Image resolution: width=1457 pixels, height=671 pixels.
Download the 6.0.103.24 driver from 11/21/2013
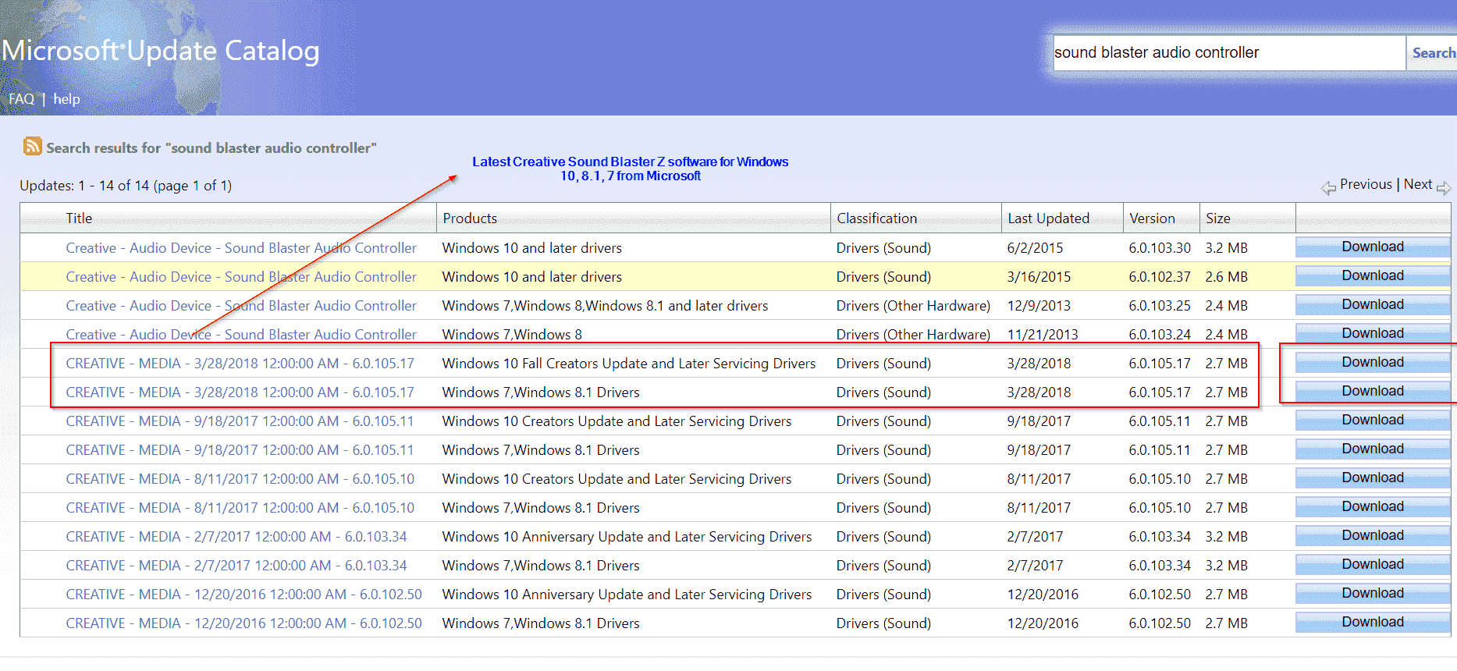1373,333
